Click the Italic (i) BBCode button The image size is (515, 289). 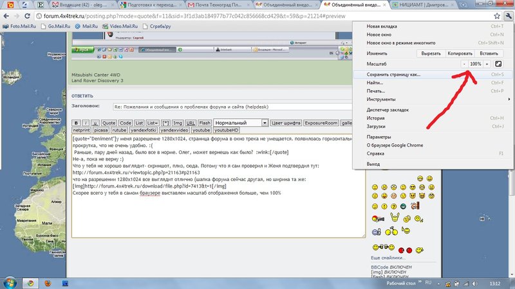tap(86, 123)
